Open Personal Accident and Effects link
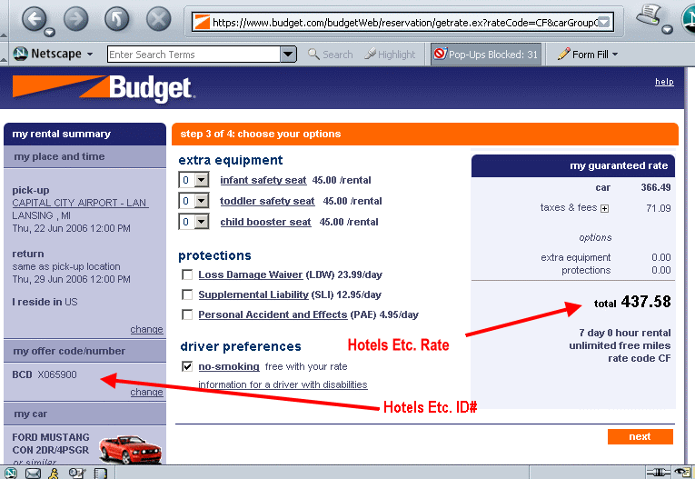 point(273,314)
